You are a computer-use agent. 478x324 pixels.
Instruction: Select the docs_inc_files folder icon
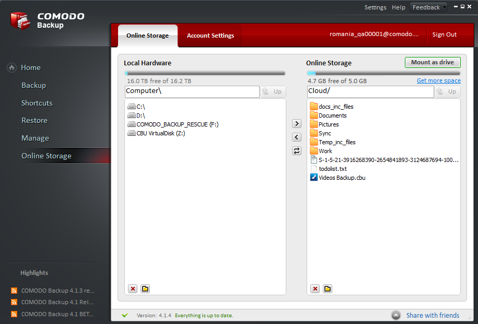click(x=313, y=107)
